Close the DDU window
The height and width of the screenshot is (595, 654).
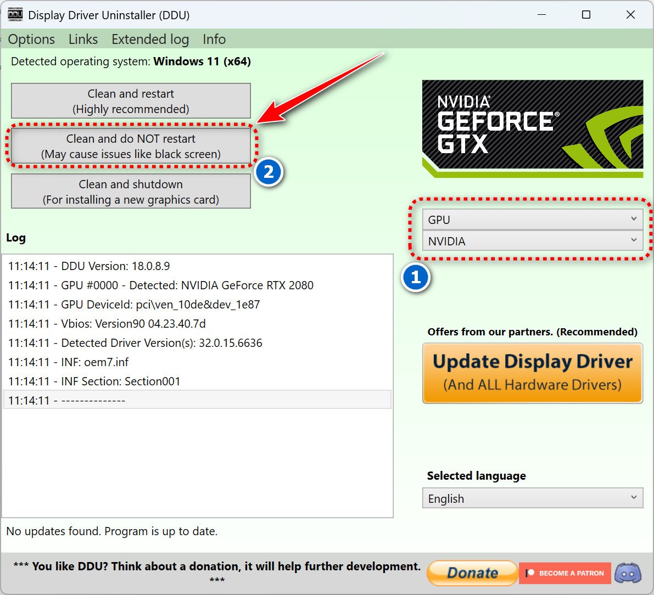[x=630, y=15]
